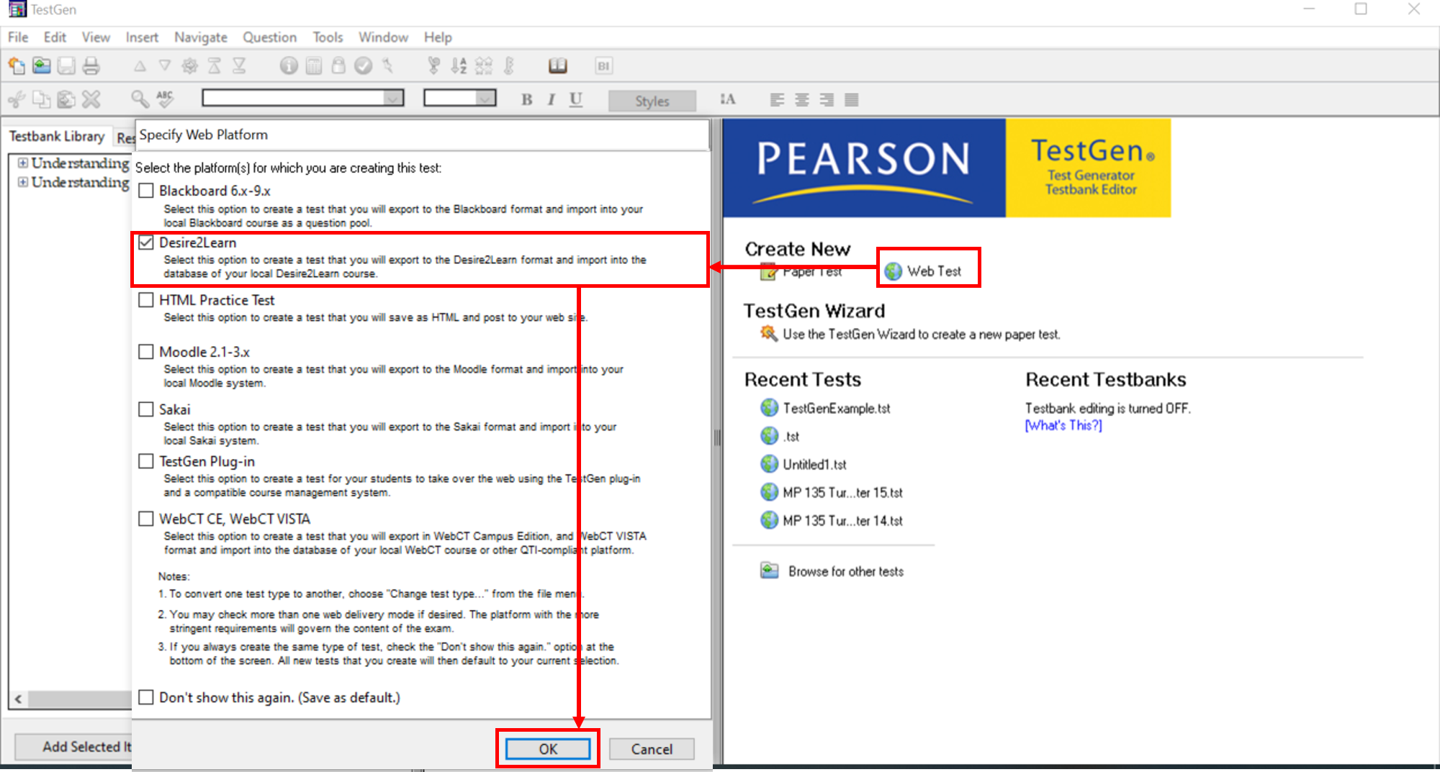The width and height of the screenshot is (1440, 772).
Task: Expand the first Understanding tree item
Action: click(x=22, y=163)
